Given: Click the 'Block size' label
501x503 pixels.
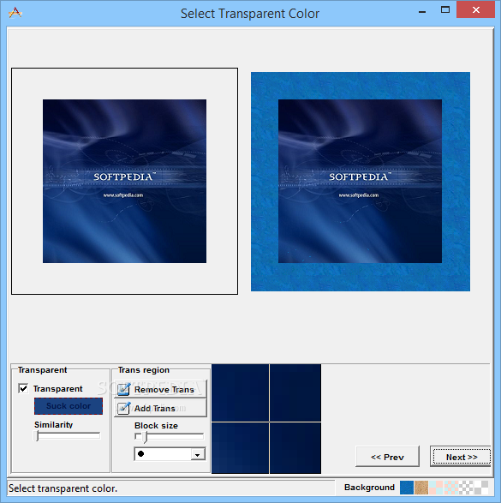Looking at the screenshot, I should click(x=156, y=426).
